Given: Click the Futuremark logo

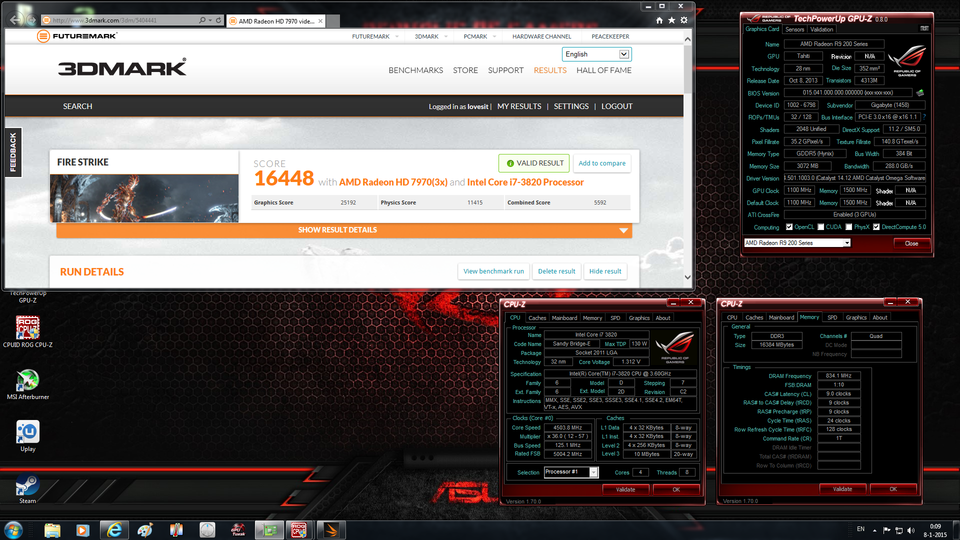Looking at the screenshot, I should coord(77,36).
